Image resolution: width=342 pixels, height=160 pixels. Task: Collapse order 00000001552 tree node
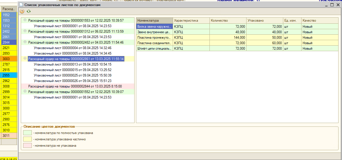coord(25,92)
